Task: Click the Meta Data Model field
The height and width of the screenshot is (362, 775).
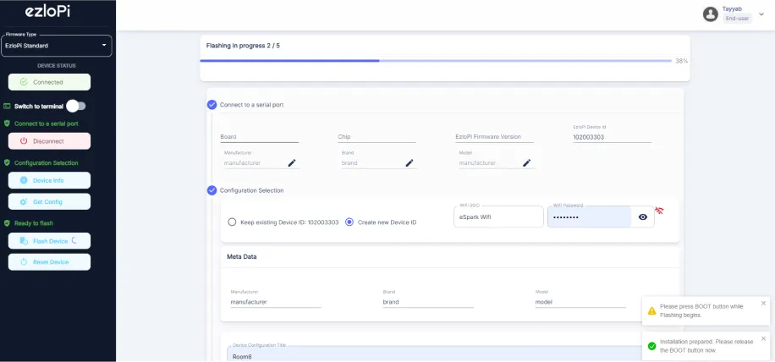Action: [x=580, y=302]
